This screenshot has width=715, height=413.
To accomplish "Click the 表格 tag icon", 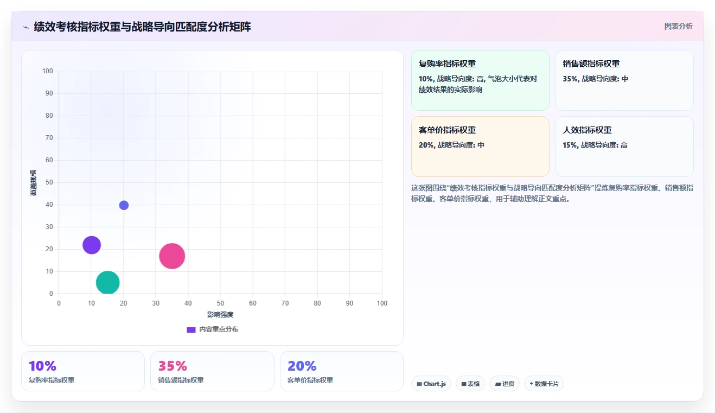I will (x=464, y=384).
